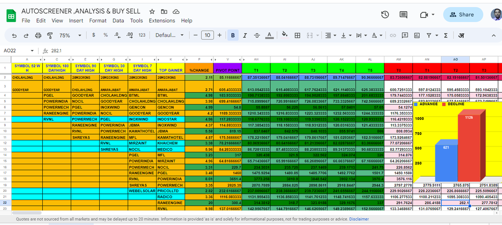Open version history clock icon
Viewport: 502px width, 225px height.
pos(385,15)
